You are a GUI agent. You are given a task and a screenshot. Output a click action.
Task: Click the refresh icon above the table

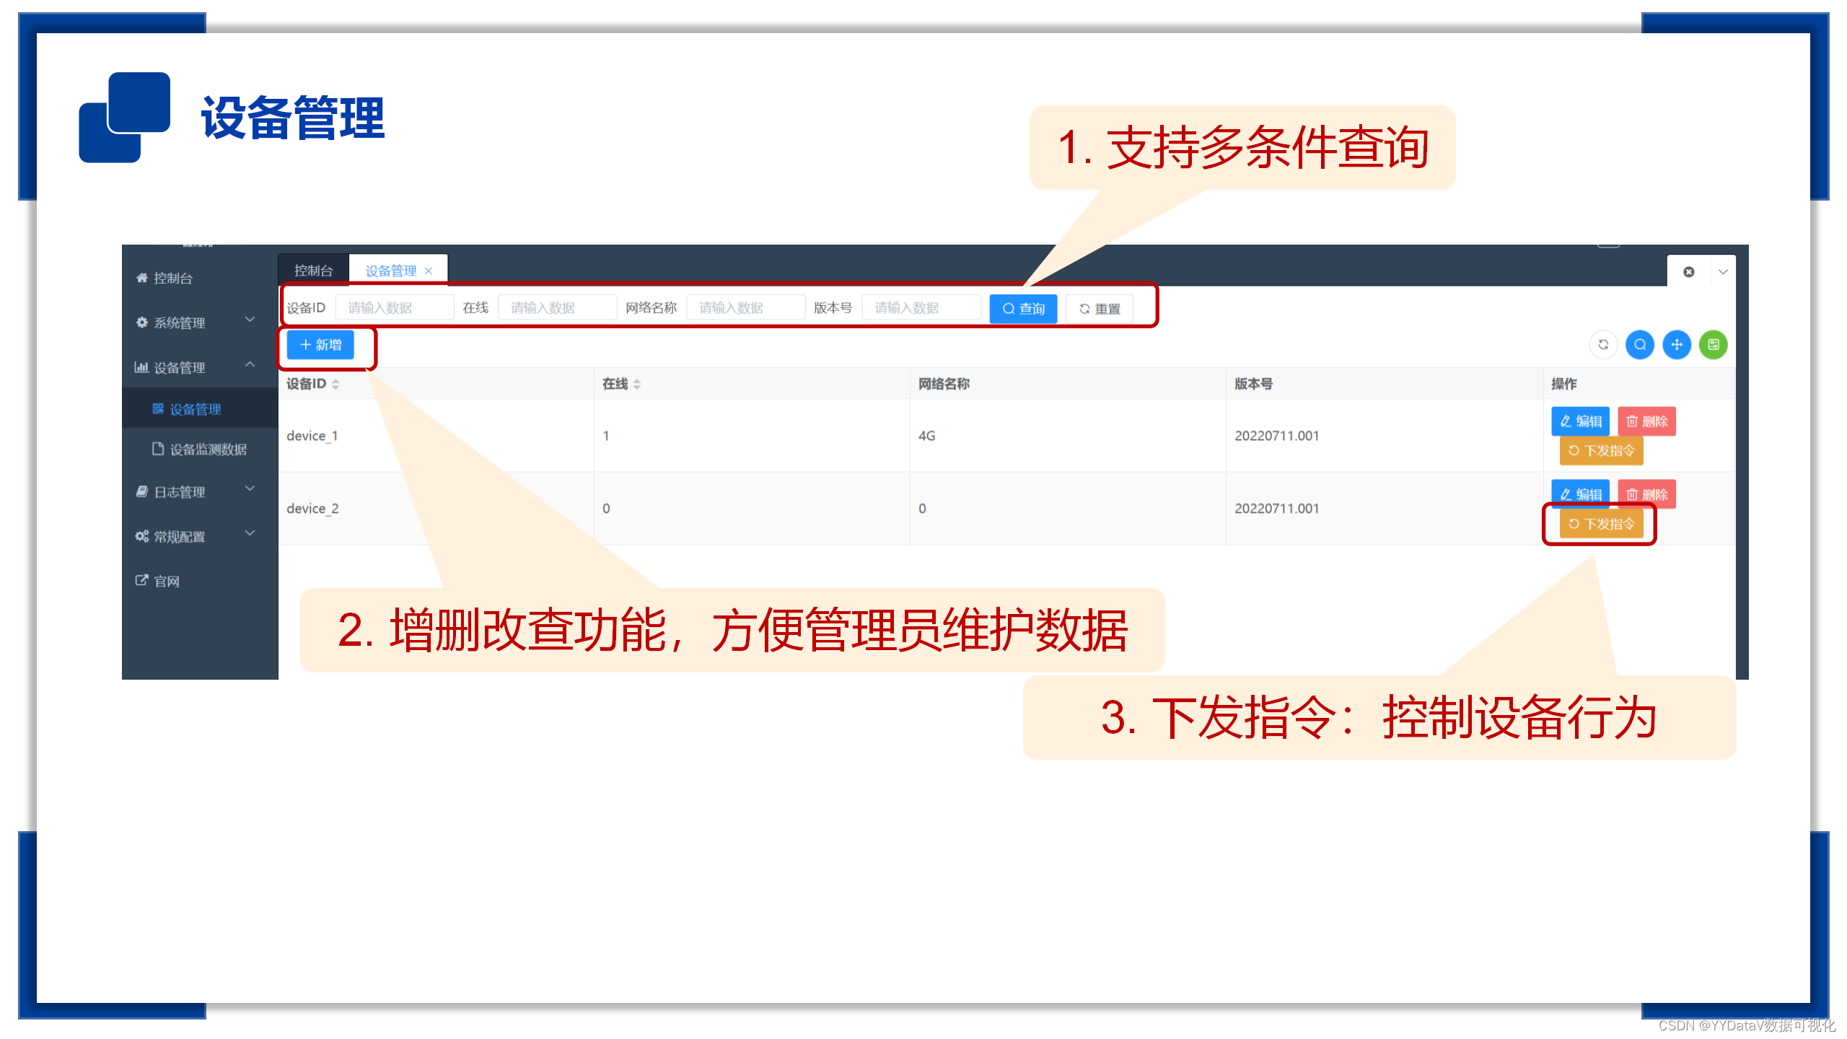pyautogui.click(x=1603, y=345)
